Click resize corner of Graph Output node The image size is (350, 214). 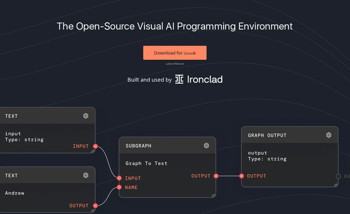coord(336,184)
